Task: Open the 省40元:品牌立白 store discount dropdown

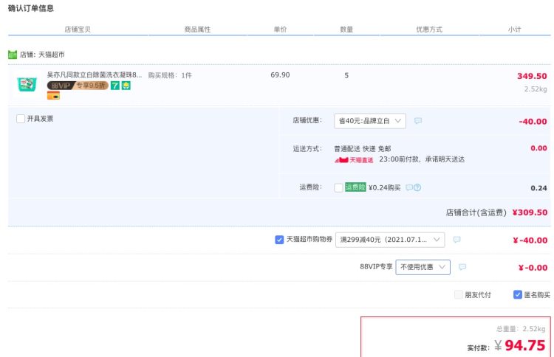Action: [370, 121]
